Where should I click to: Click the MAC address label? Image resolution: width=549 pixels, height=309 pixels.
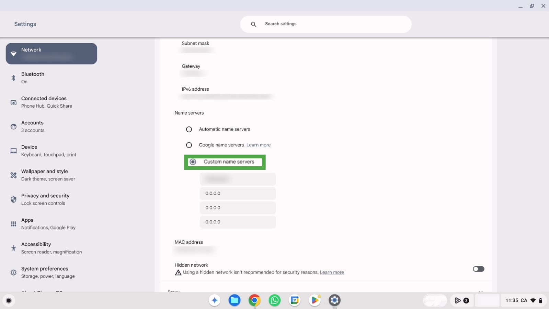189,242
